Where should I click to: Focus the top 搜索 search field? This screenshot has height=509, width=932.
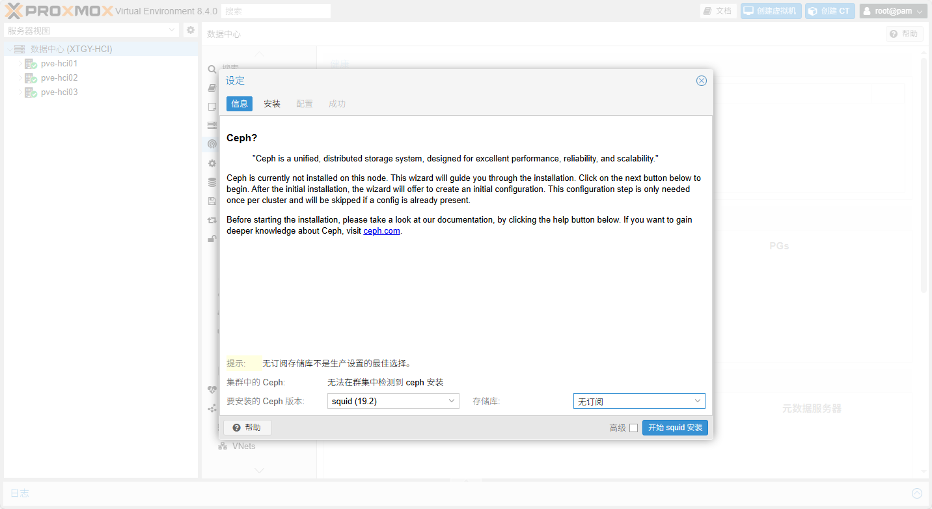tap(276, 11)
